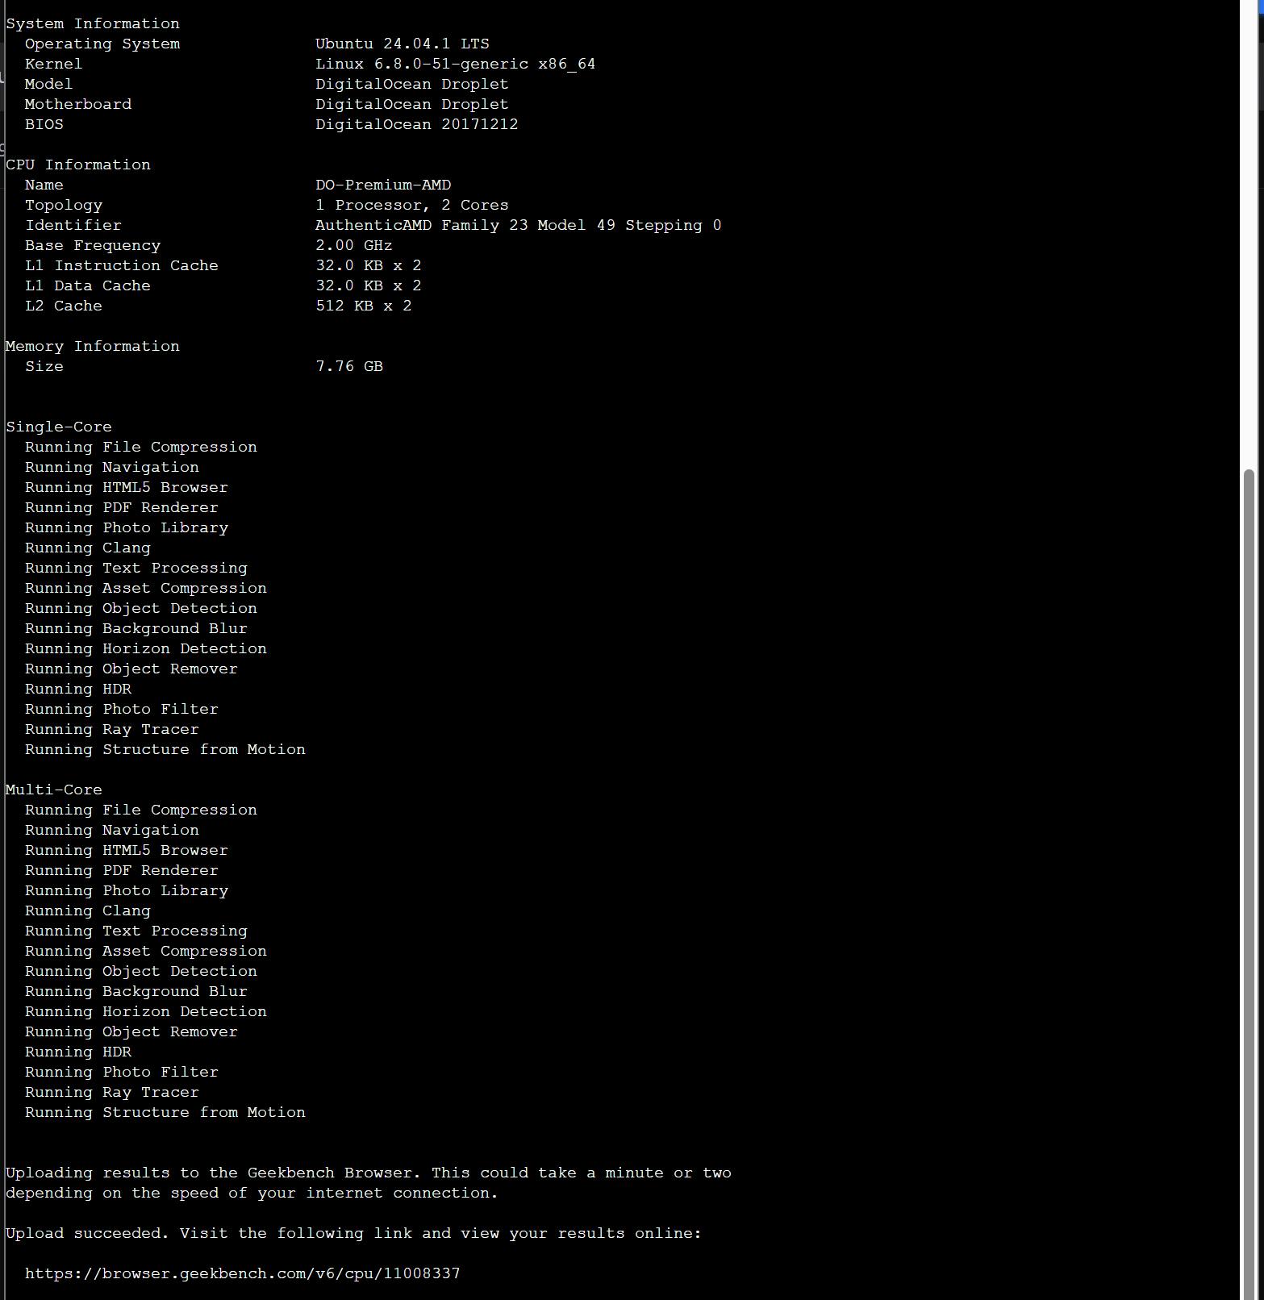Image resolution: width=1264 pixels, height=1300 pixels.
Task: Click the 'CPU Information' heading
Action: point(78,165)
